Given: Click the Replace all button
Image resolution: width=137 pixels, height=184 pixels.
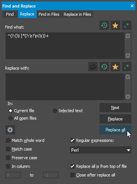Looking at the screenshot, I should [x=115, y=130].
